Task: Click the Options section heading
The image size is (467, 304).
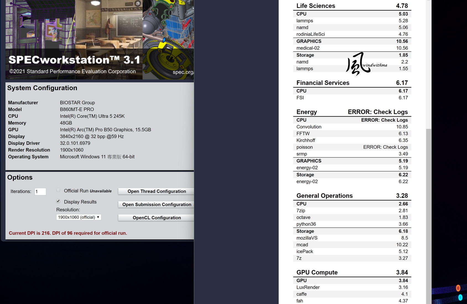Action: click(20, 177)
